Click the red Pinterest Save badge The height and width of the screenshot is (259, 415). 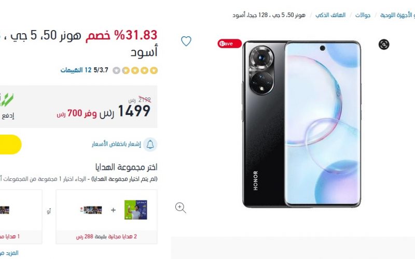click(x=229, y=44)
